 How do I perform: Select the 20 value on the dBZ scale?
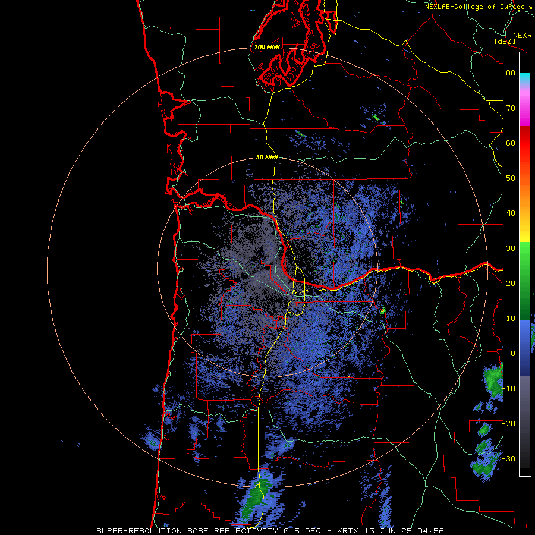click(x=511, y=283)
